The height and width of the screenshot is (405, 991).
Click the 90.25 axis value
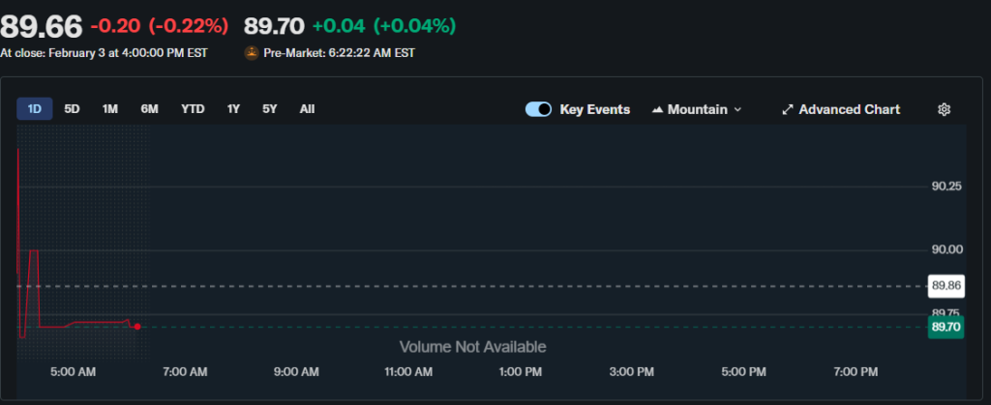pos(946,187)
